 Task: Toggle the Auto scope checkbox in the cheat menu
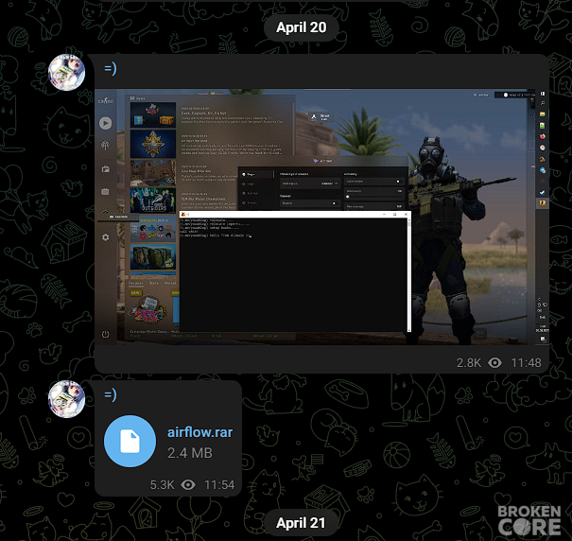tap(398, 182)
